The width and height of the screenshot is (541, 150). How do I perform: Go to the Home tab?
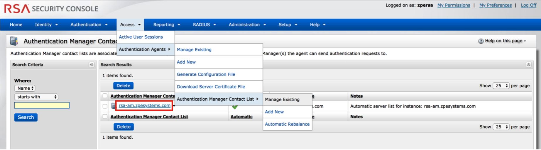coord(16,25)
